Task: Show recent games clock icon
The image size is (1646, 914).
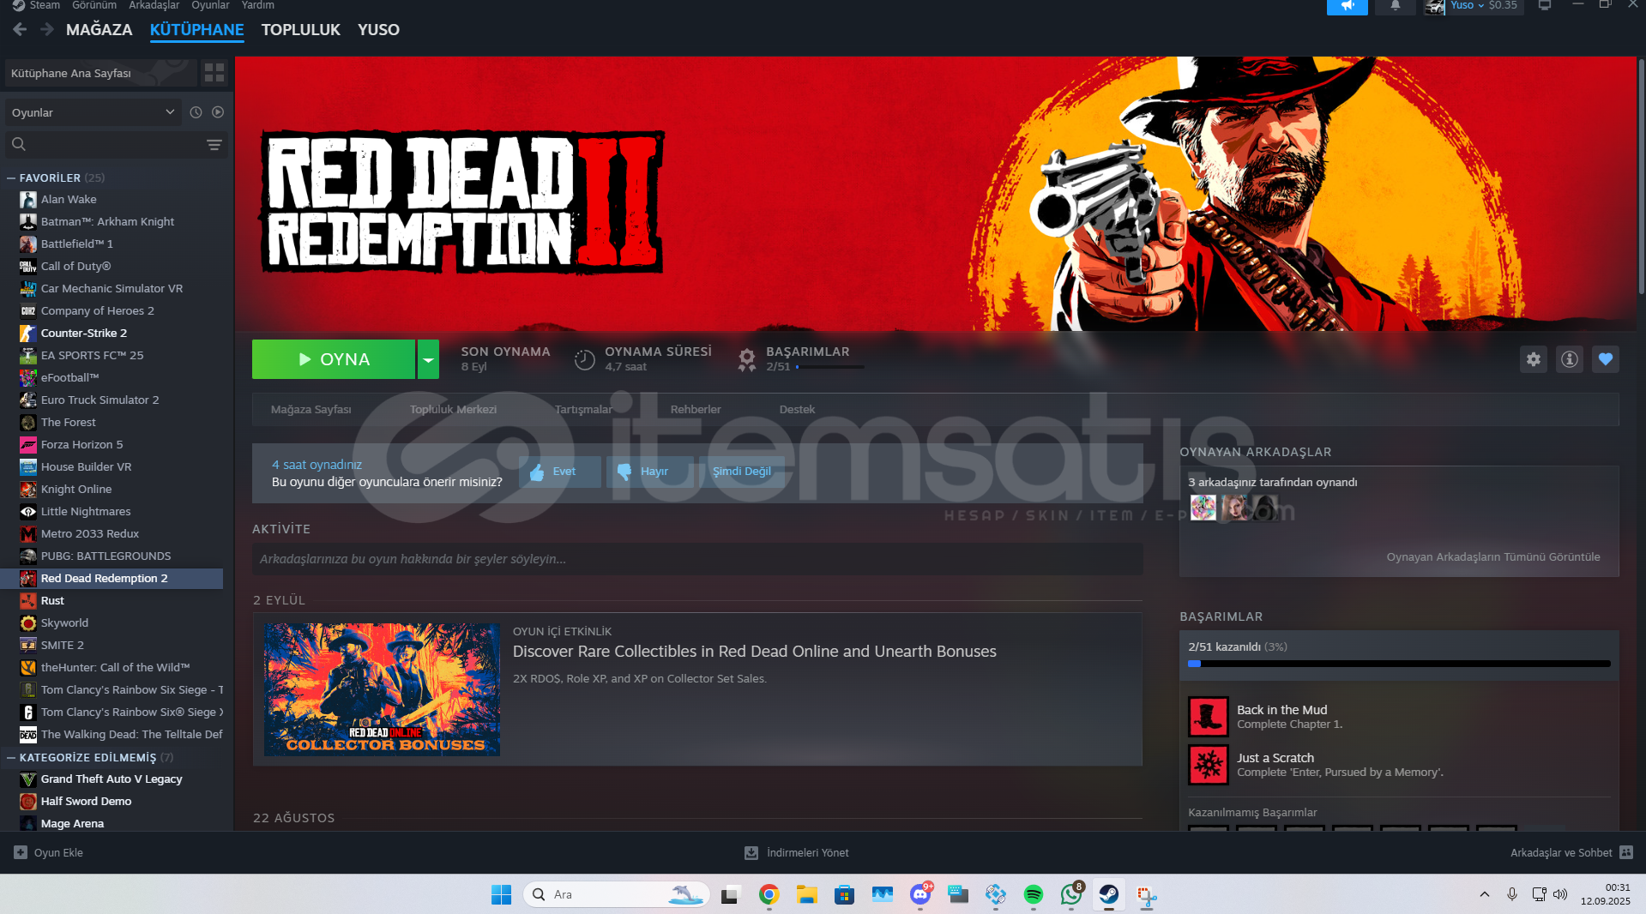Action: 196,112
